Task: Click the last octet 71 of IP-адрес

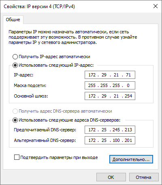Action: (x=128, y=75)
